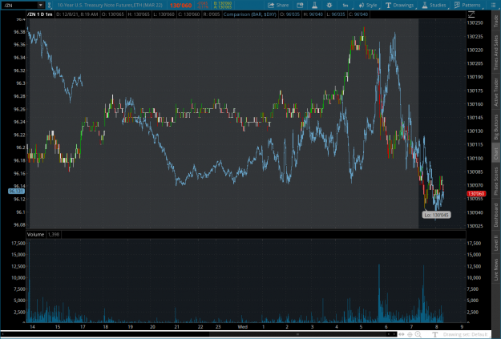Screen dimensions: 501x339
Task: Switch to the Phase Scores tab
Action: pos(495,181)
